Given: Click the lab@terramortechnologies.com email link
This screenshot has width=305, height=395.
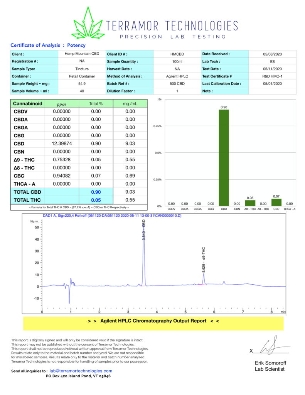Looking at the screenshot, I should click(81, 371).
